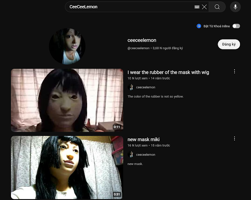
Task: Click description The color of the rubber
Action: tap(155, 96)
